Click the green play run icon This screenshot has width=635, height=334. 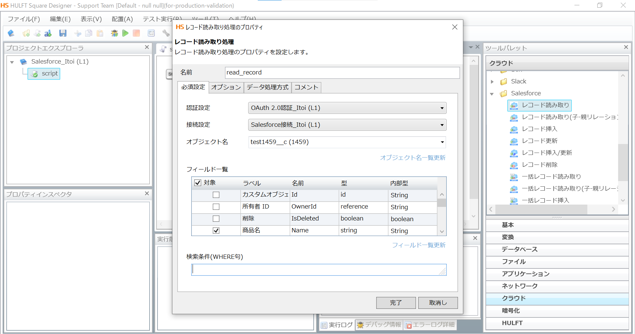click(125, 33)
